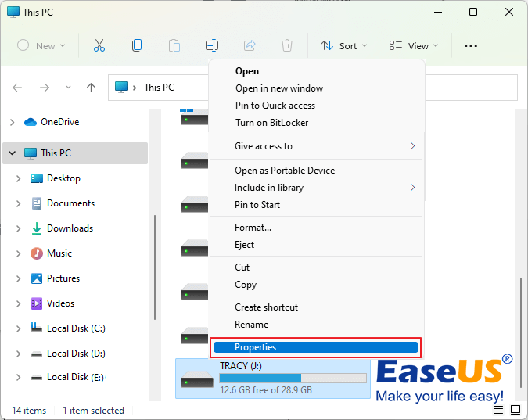The width and height of the screenshot is (528, 420).
Task: Click the Videos icon in sidebar
Action: [36, 303]
